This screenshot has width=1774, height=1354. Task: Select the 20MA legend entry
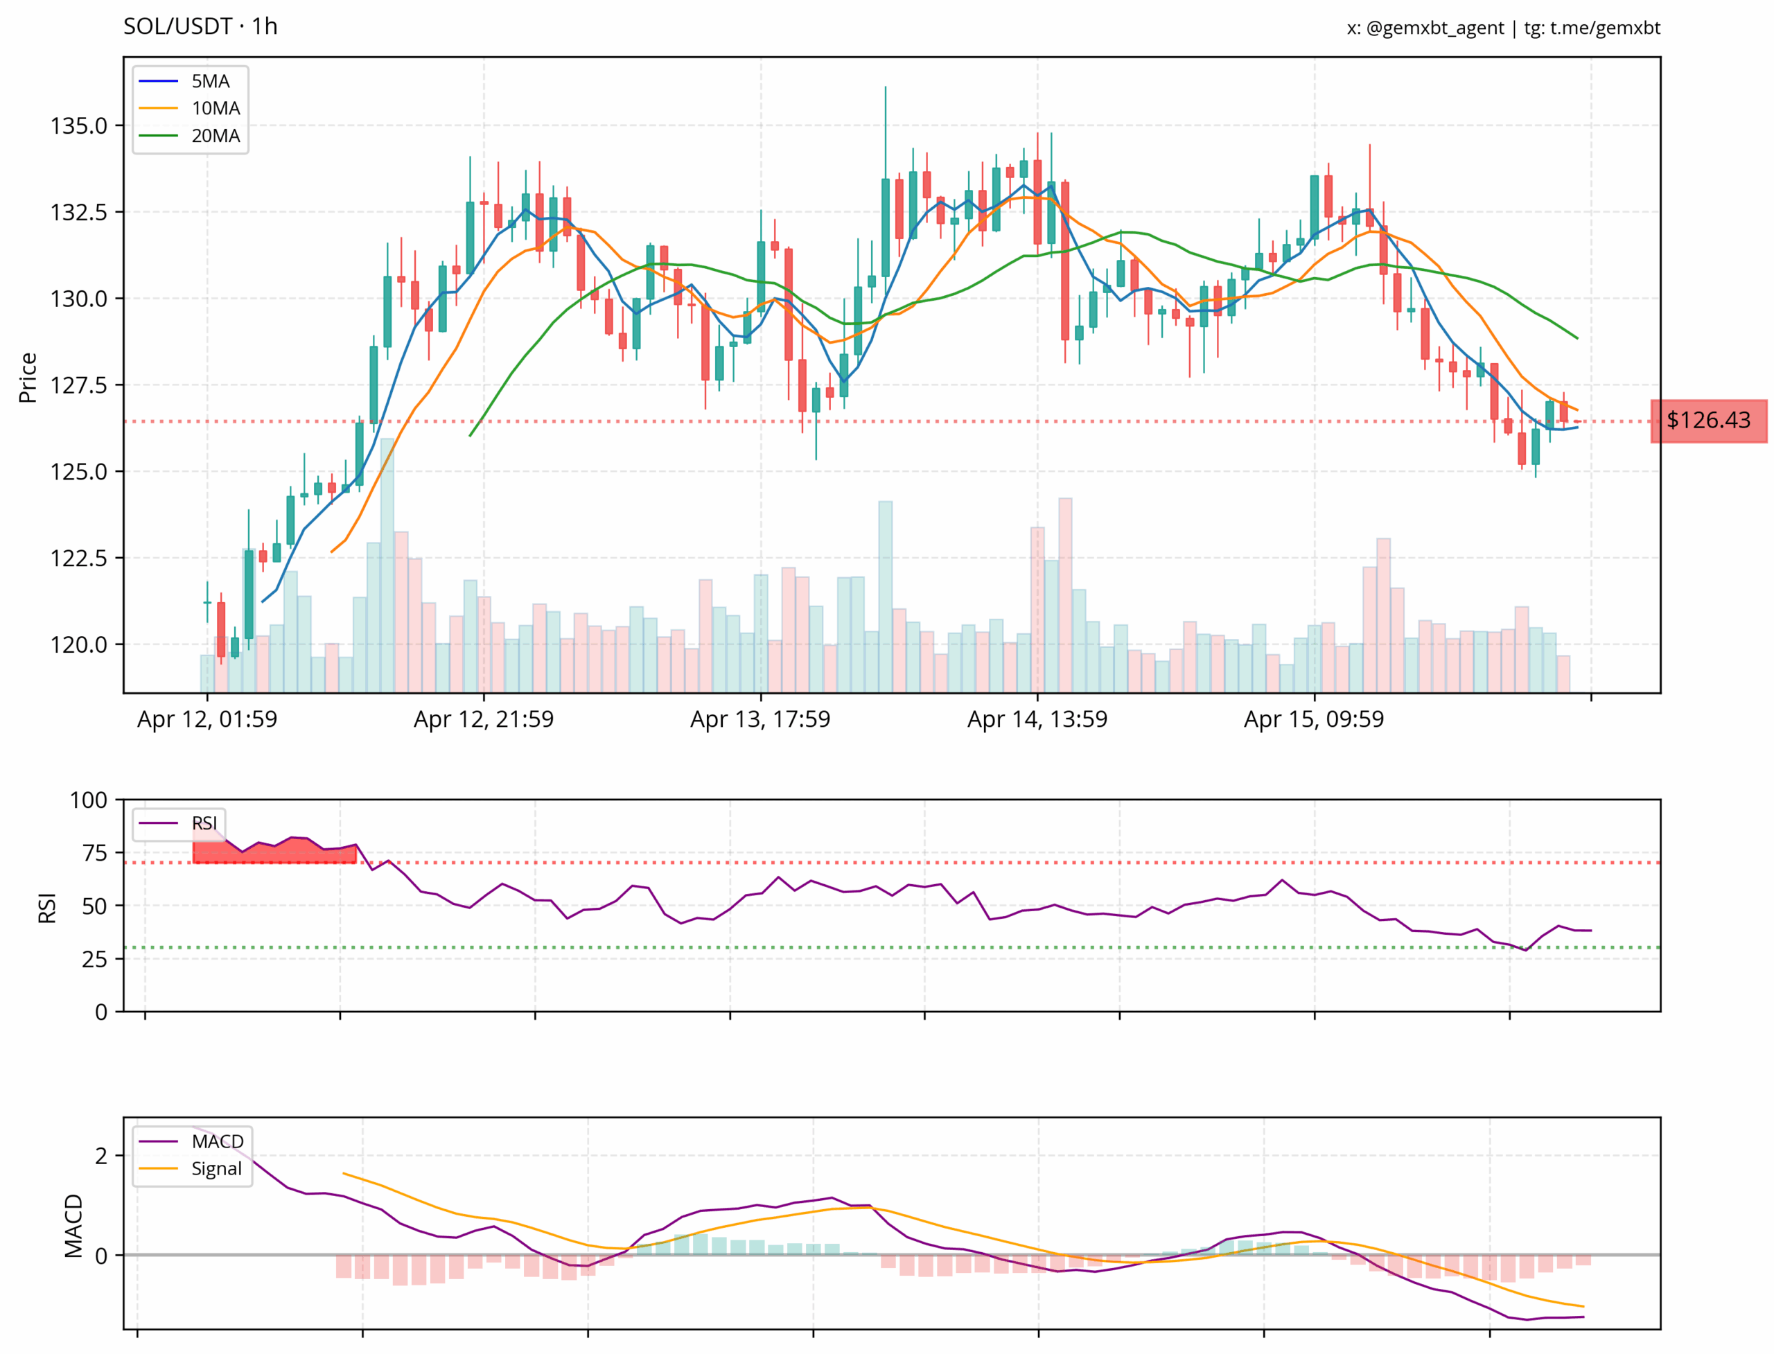click(x=189, y=135)
